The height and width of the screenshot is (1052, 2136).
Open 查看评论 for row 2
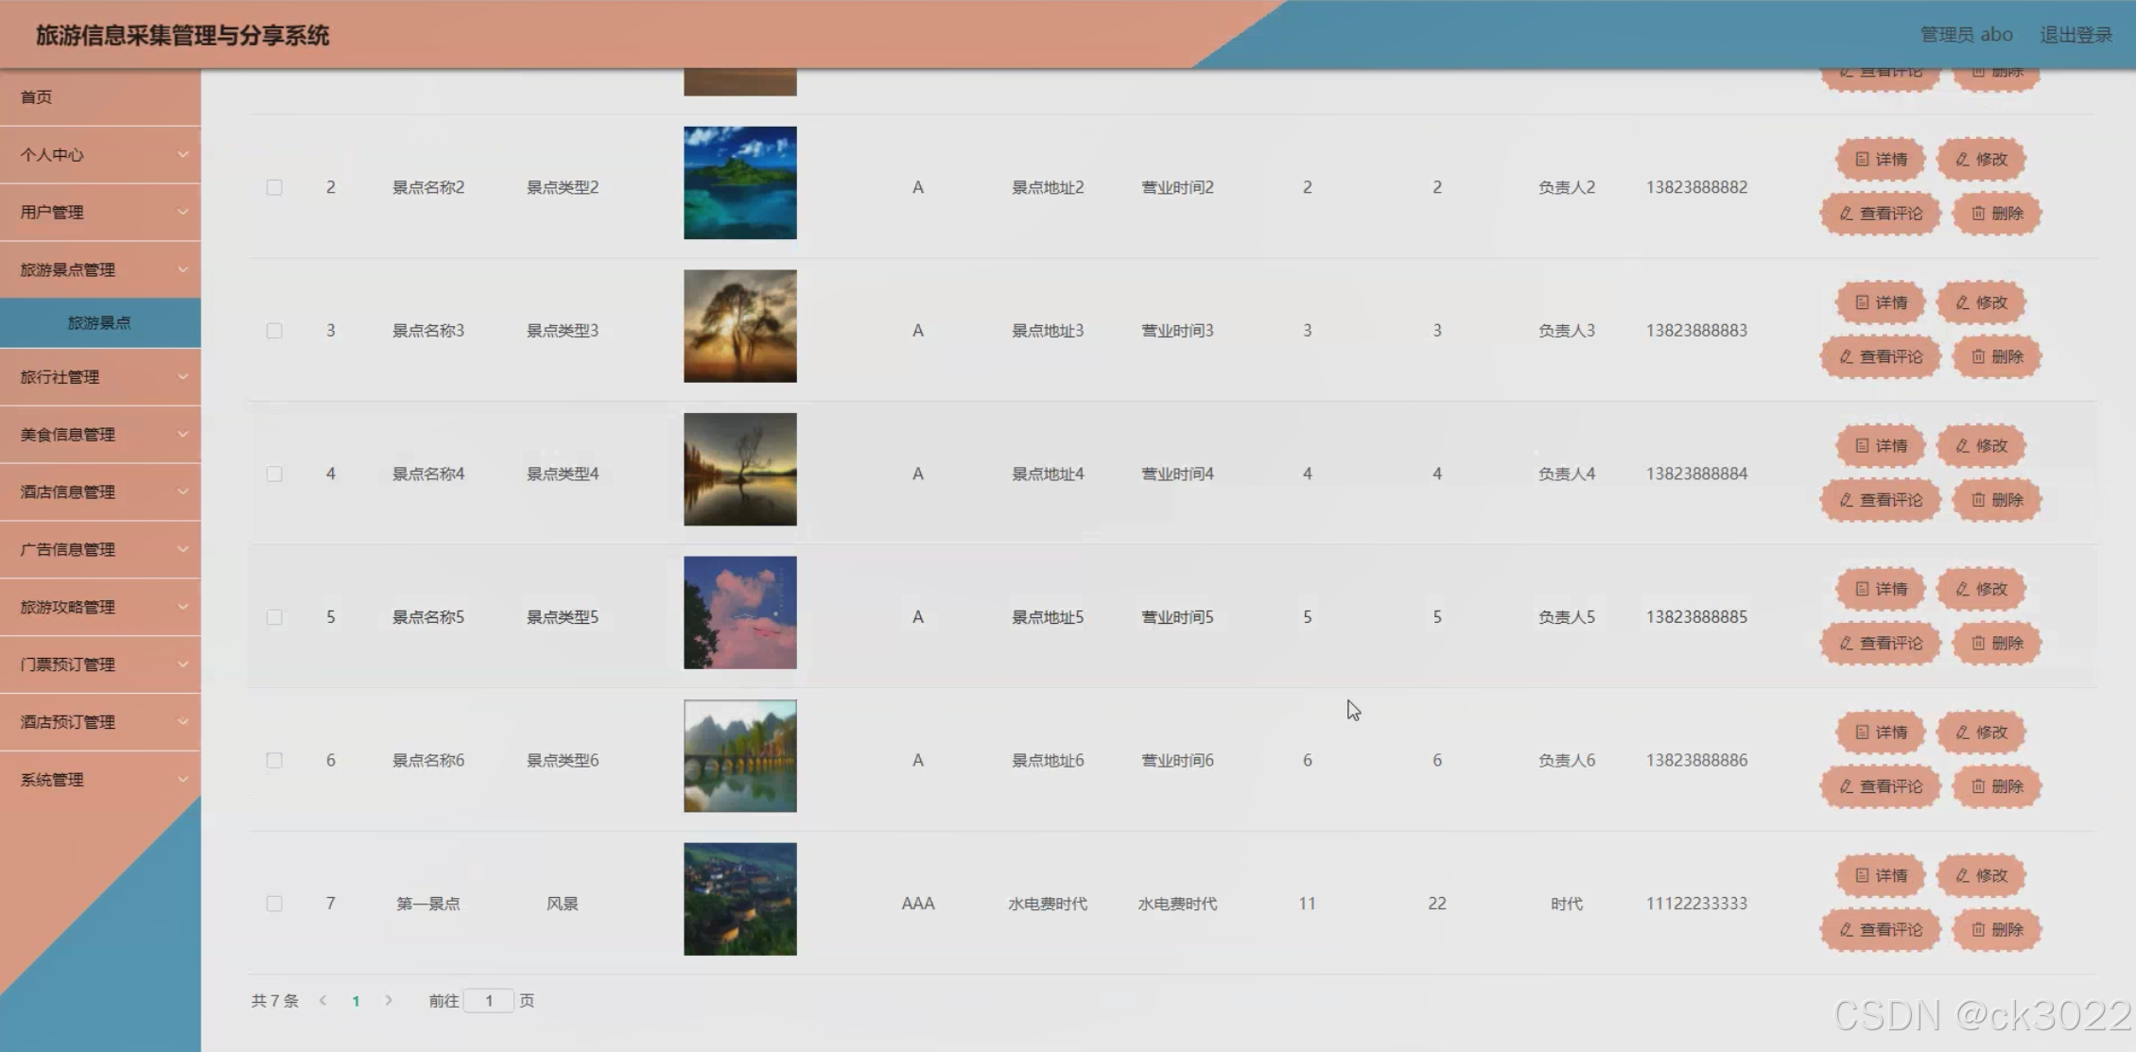click(x=1880, y=214)
